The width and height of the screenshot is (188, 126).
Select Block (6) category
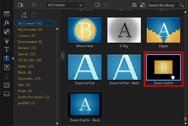[x=25, y=72]
